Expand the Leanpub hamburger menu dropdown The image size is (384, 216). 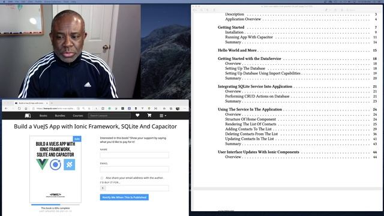pyautogui.click(x=163, y=116)
